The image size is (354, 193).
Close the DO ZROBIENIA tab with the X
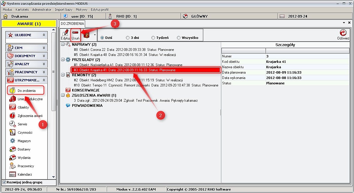tap(349, 23)
